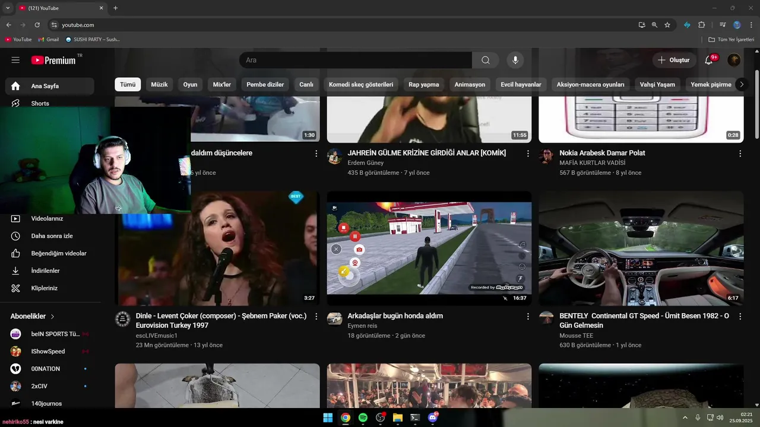The width and height of the screenshot is (760, 427).
Task: Open Mousse TEE channel avatar
Action: (x=546, y=319)
